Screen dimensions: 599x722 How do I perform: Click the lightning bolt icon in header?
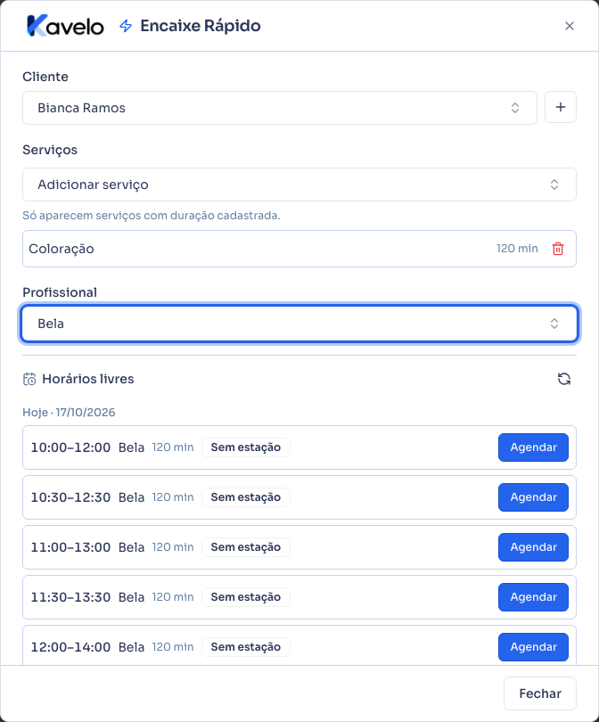click(125, 26)
